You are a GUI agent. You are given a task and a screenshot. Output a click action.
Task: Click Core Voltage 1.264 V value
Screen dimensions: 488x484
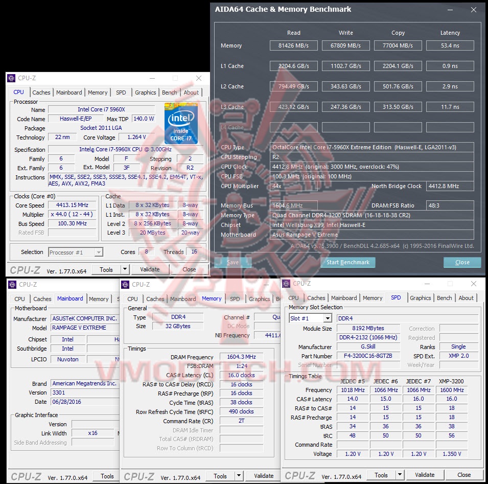point(136,137)
